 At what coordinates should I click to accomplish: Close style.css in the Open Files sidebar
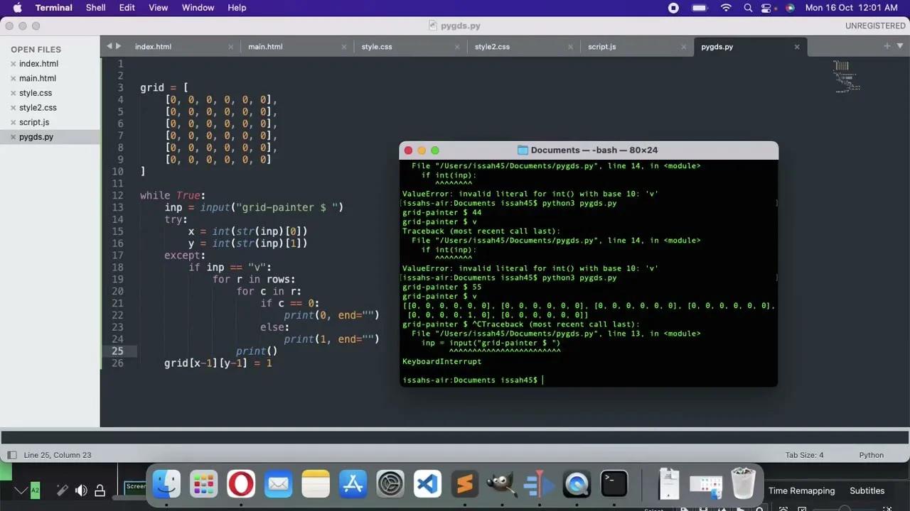pos(13,93)
